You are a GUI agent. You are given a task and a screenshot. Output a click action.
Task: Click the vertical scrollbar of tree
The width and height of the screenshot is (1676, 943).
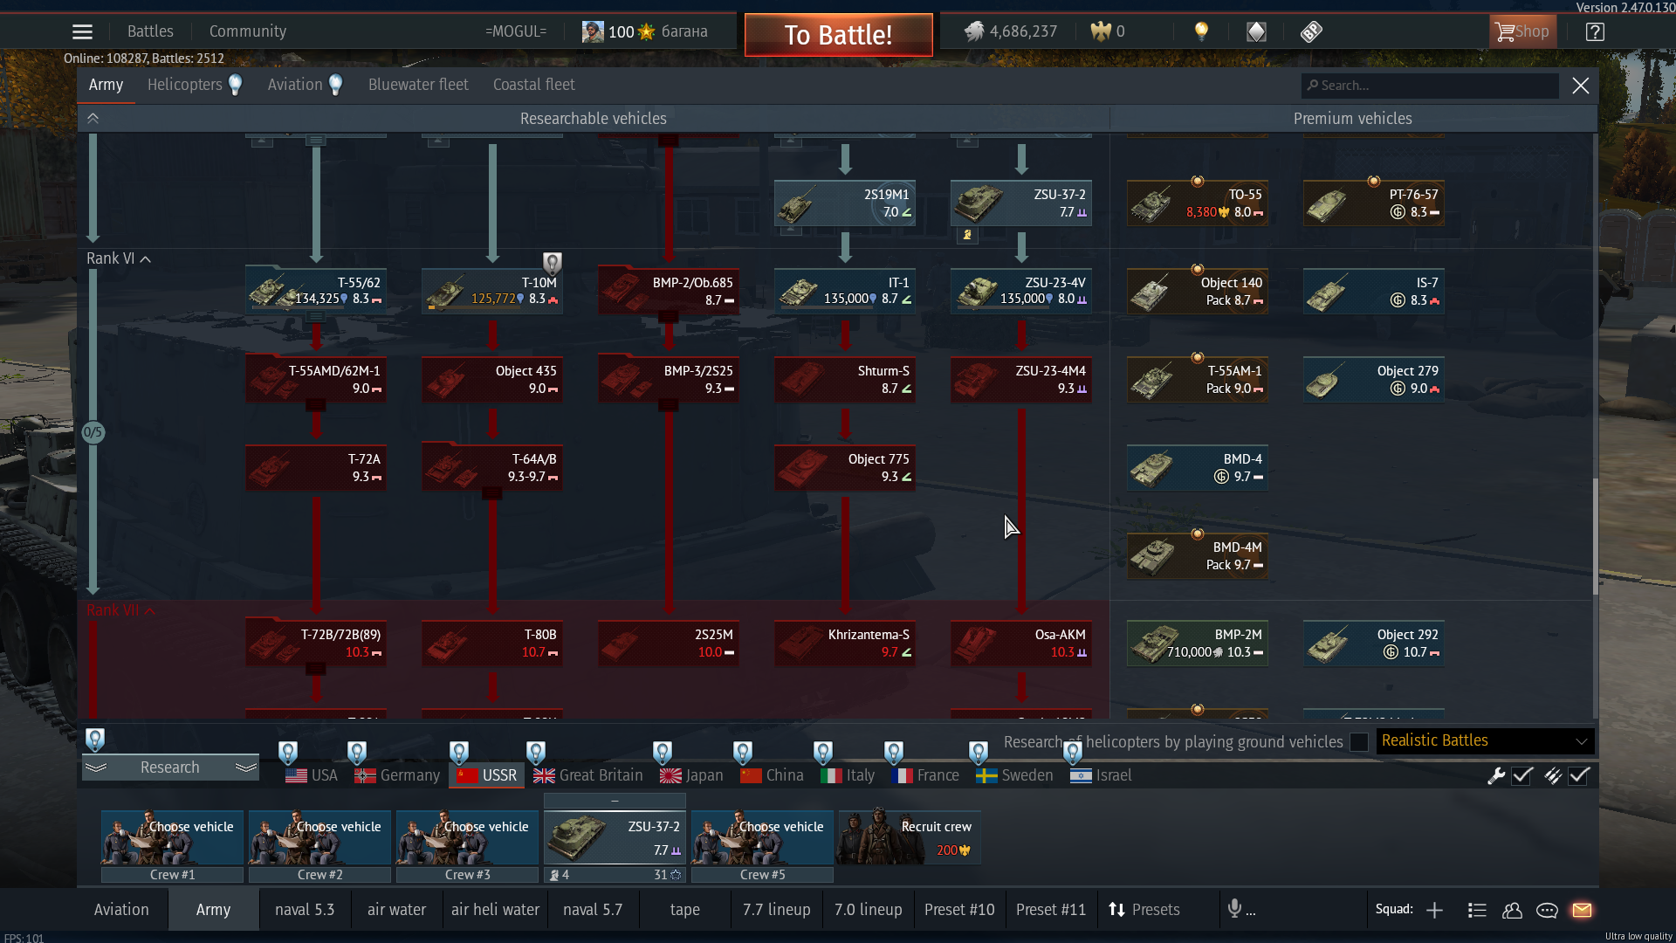1595,536
